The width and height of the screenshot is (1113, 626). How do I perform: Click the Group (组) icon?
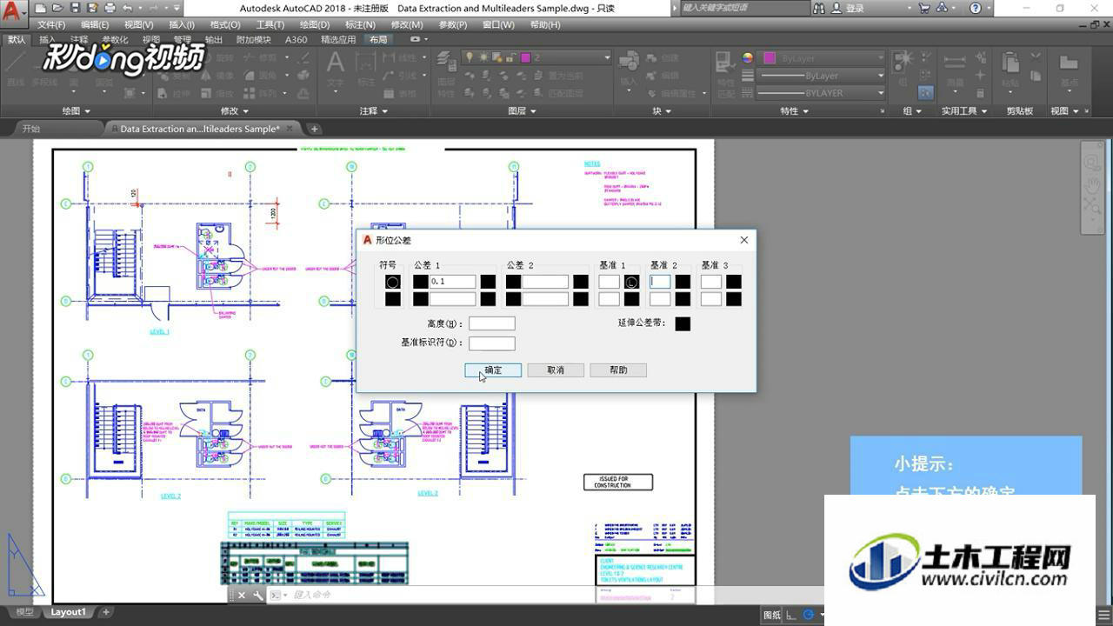click(x=903, y=61)
